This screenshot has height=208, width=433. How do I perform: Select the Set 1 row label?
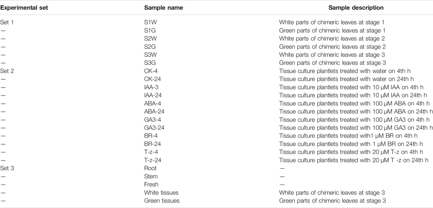click(x=7, y=22)
